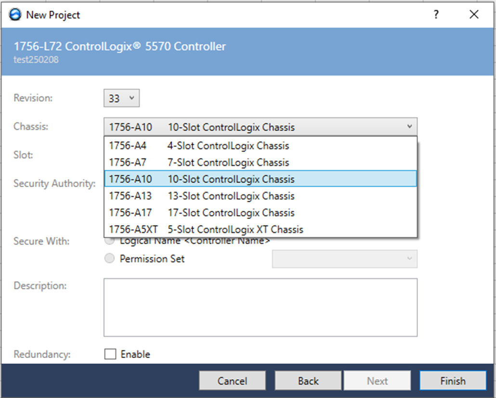The height and width of the screenshot is (398, 496).
Task: Click the Studio 5000 logo icon in title bar
Action: [15, 14]
